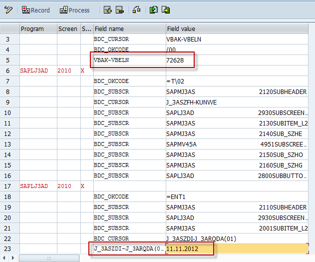The image size is (315, 262).
Task: Click field name VBAK-VBELN in row 5
Action: (x=111, y=60)
